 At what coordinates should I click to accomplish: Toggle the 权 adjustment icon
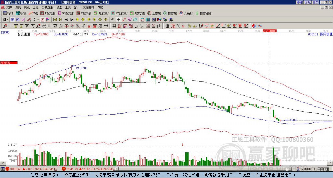click(43, 20)
